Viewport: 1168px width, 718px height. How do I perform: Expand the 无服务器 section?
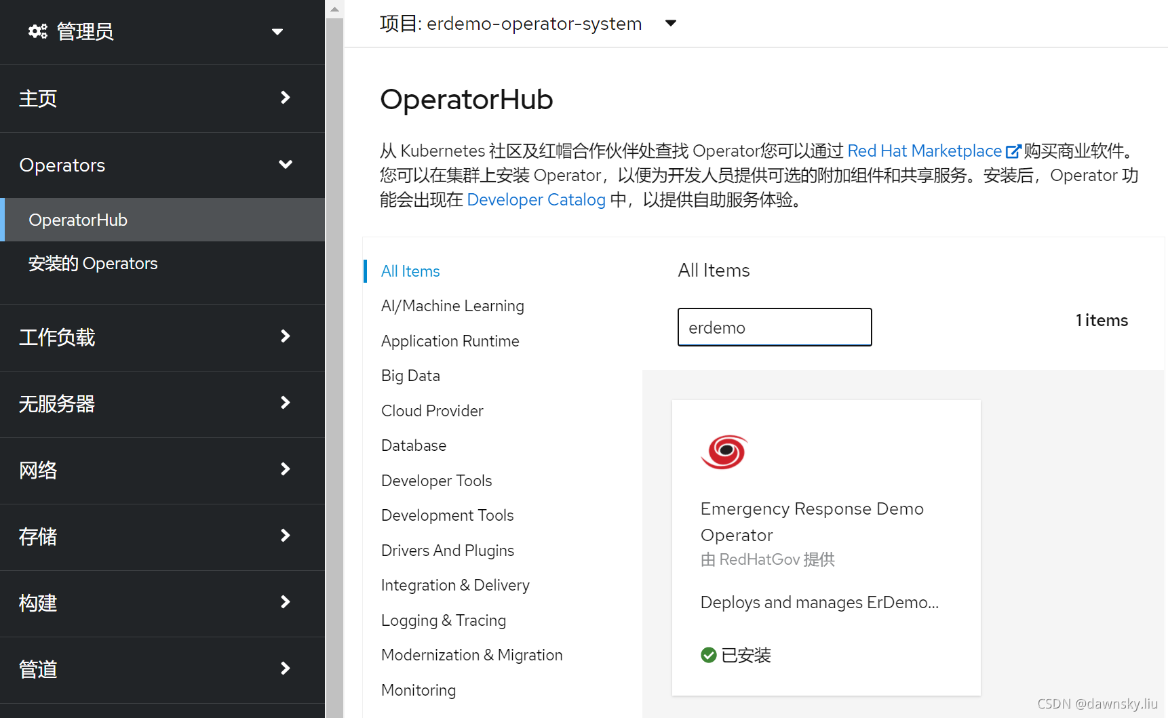[163, 403]
